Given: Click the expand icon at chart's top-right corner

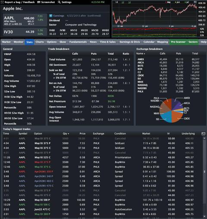Looking at the screenshot, I should tap(195, 2).
